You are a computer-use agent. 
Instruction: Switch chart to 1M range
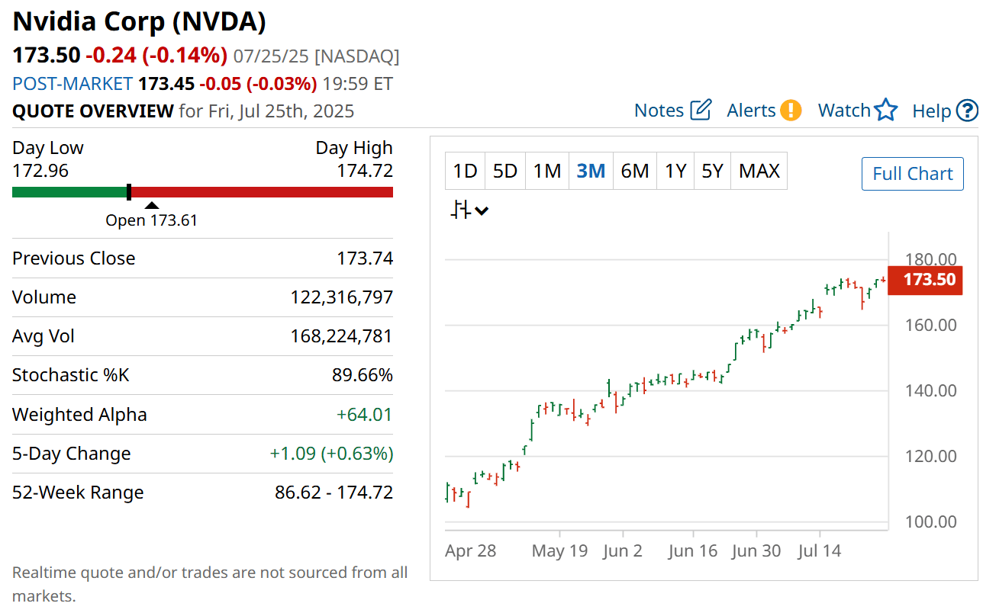pos(546,171)
